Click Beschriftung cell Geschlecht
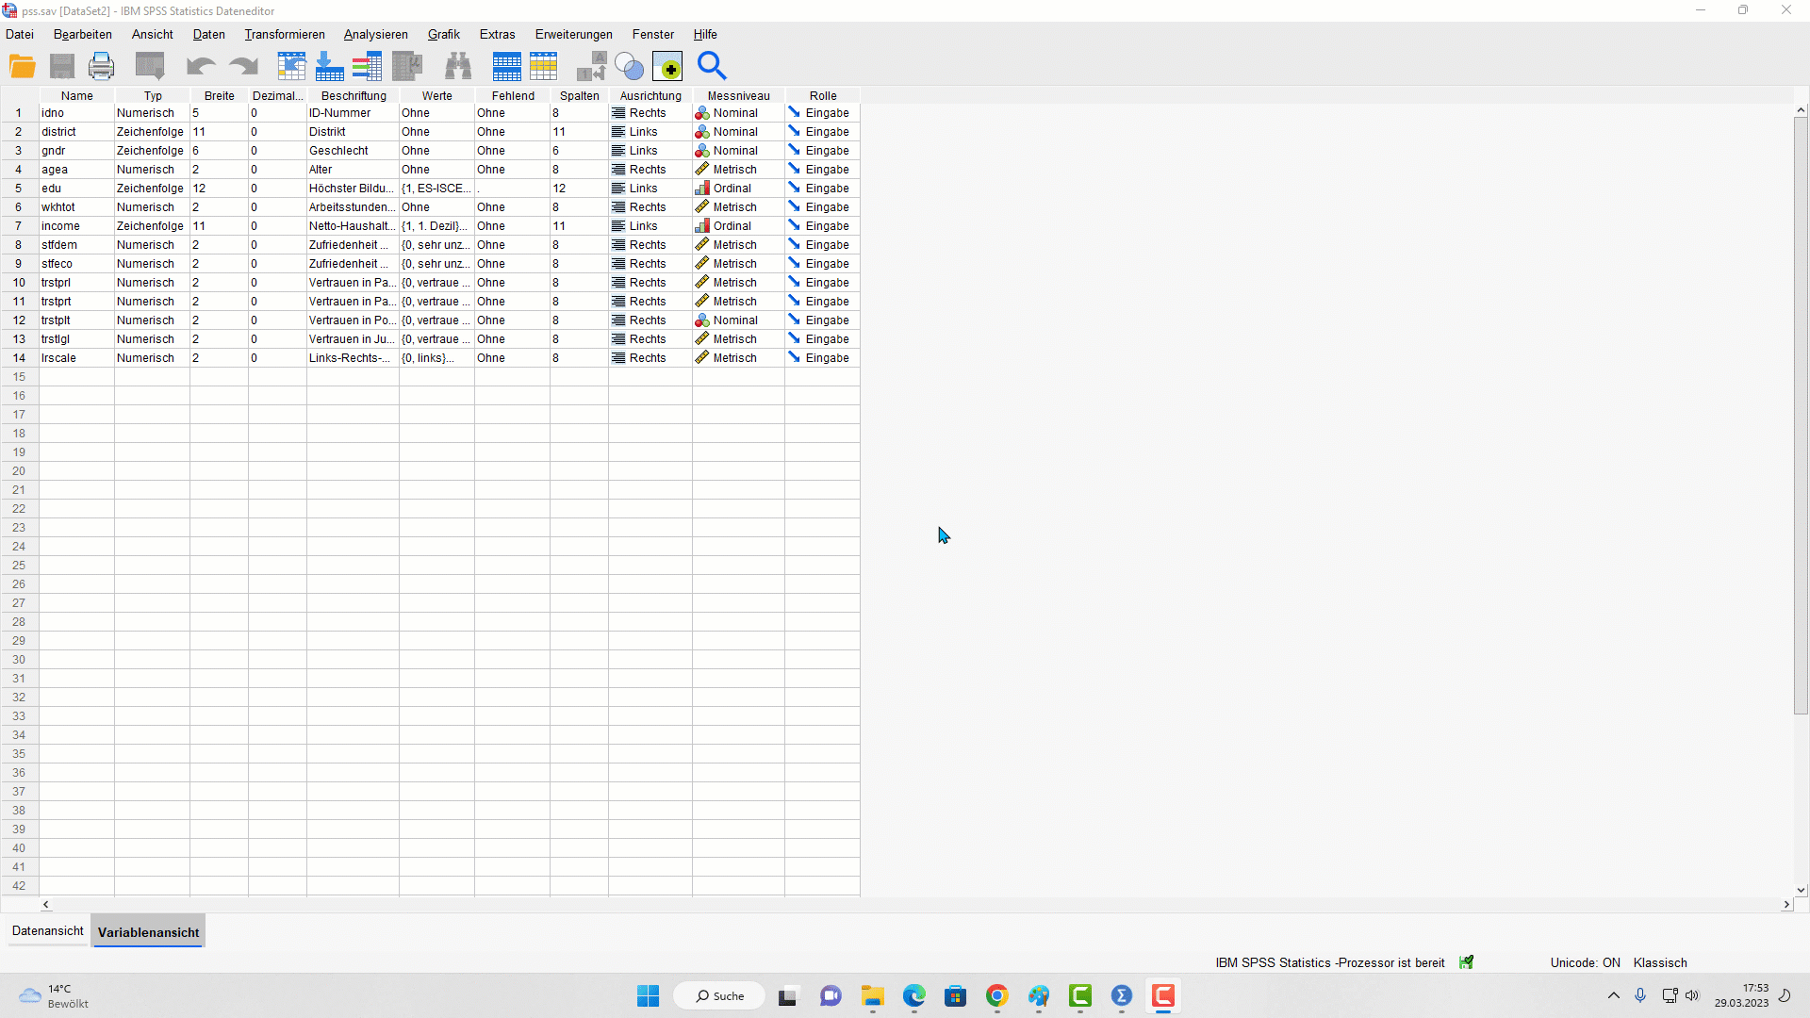Viewport: 1810px width, 1018px height. 353,151
